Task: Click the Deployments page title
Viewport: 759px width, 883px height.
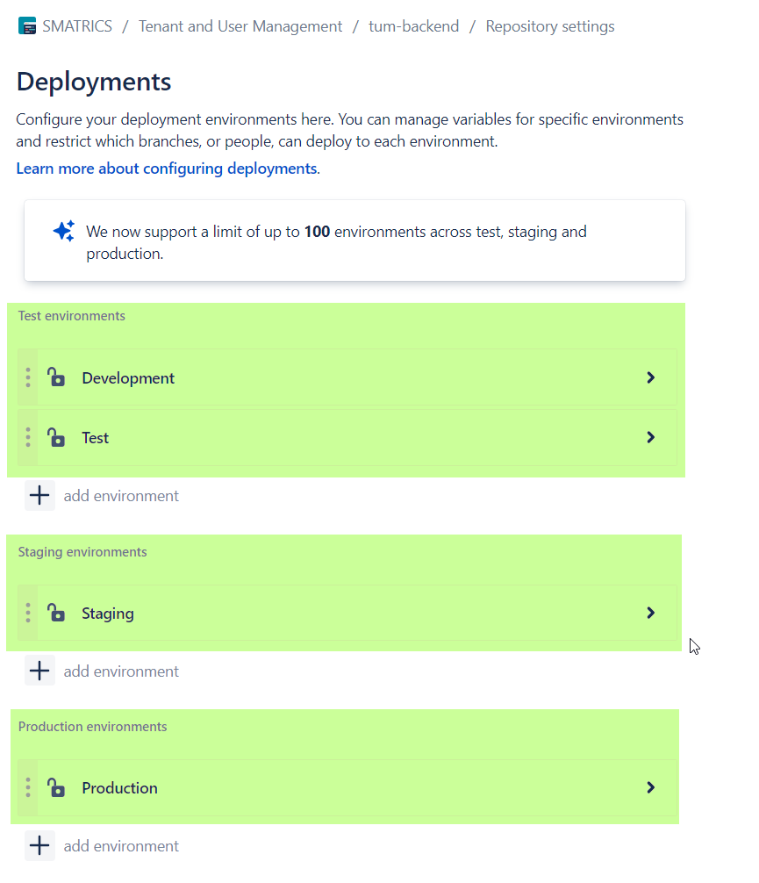Action: point(94,82)
